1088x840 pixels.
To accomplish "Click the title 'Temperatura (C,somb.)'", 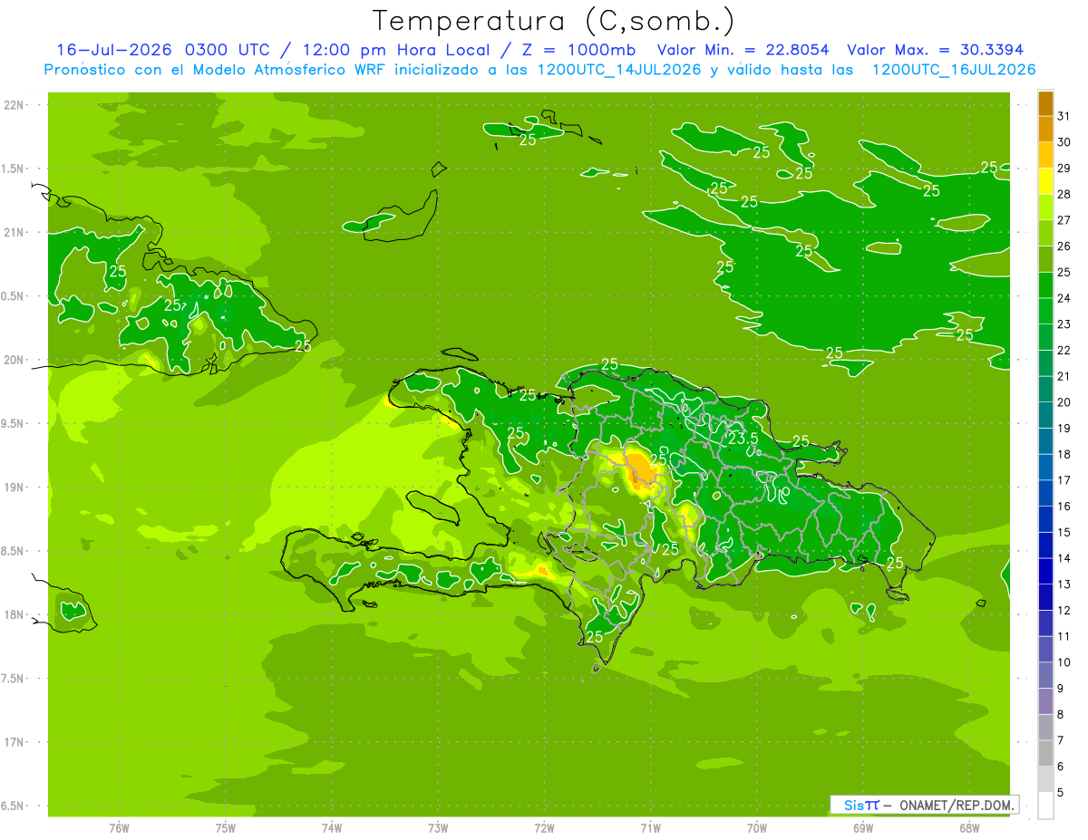I will pos(554,20).
